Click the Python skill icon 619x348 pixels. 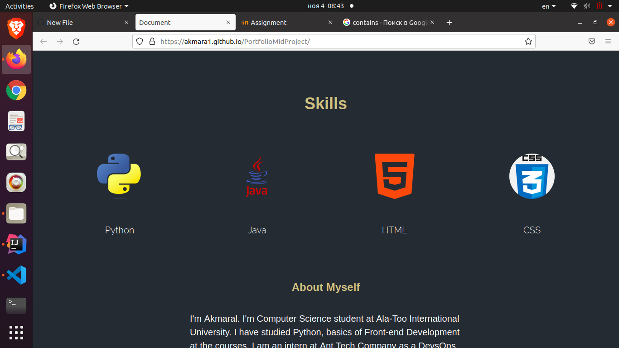[119, 176]
